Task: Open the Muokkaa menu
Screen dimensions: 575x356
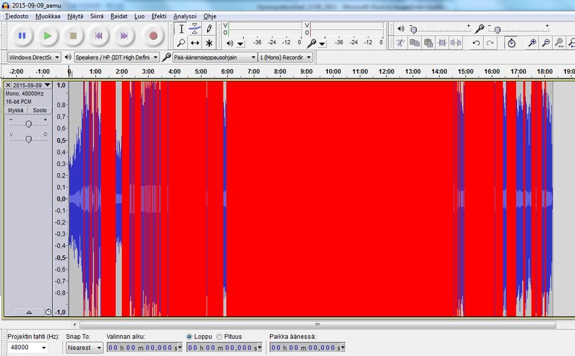Action: click(48, 16)
